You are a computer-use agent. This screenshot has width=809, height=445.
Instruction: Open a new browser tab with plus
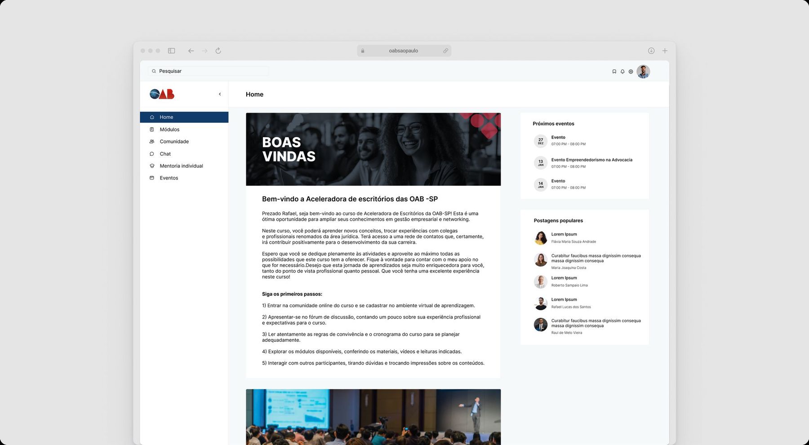click(665, 51)
